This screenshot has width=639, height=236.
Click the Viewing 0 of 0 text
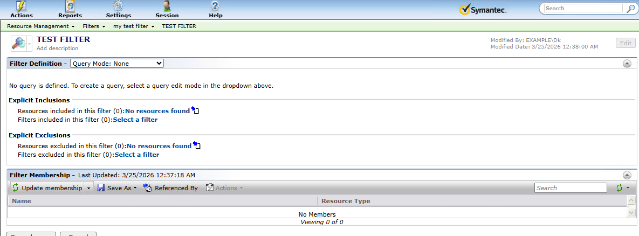[x=321, y=222]
